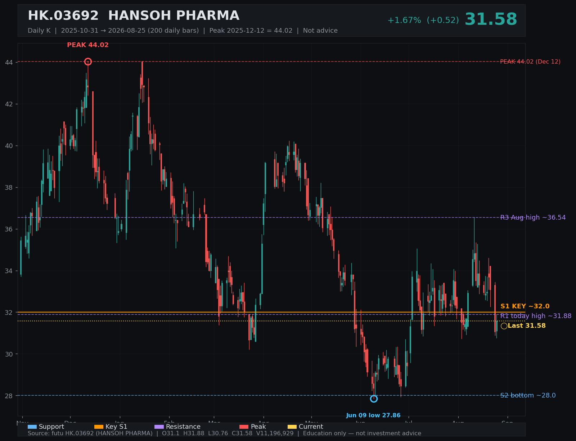Click the 'R3 Aug high ~36.54' label
The image size is (576, 441).
click(x=533, y=217)
